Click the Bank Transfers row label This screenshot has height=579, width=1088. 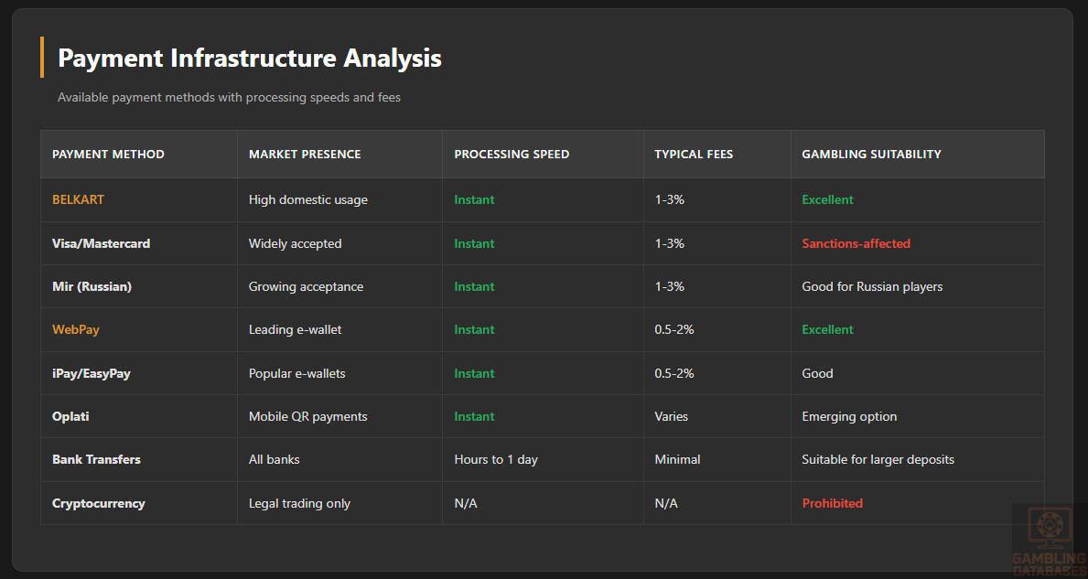point(96,459)
